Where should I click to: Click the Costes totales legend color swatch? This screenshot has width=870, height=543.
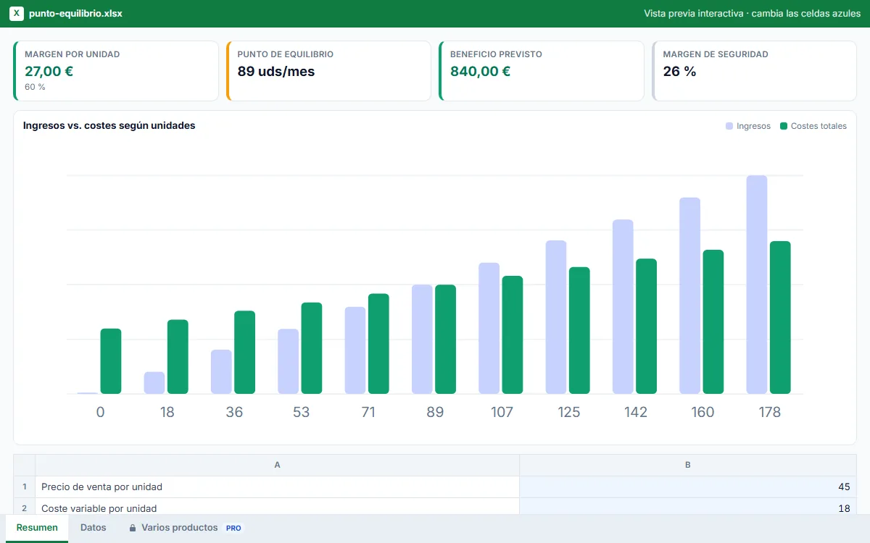pos(784,126)
